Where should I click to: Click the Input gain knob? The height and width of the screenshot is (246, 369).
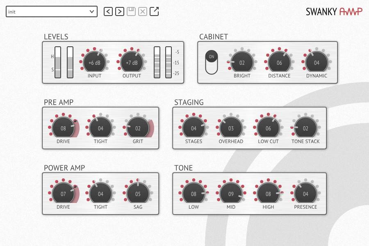click(x=94, y=63)
